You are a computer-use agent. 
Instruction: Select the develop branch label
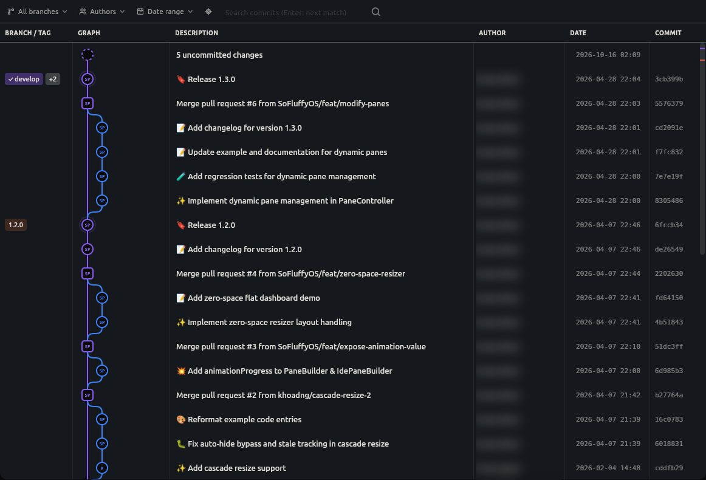[24, 79]
